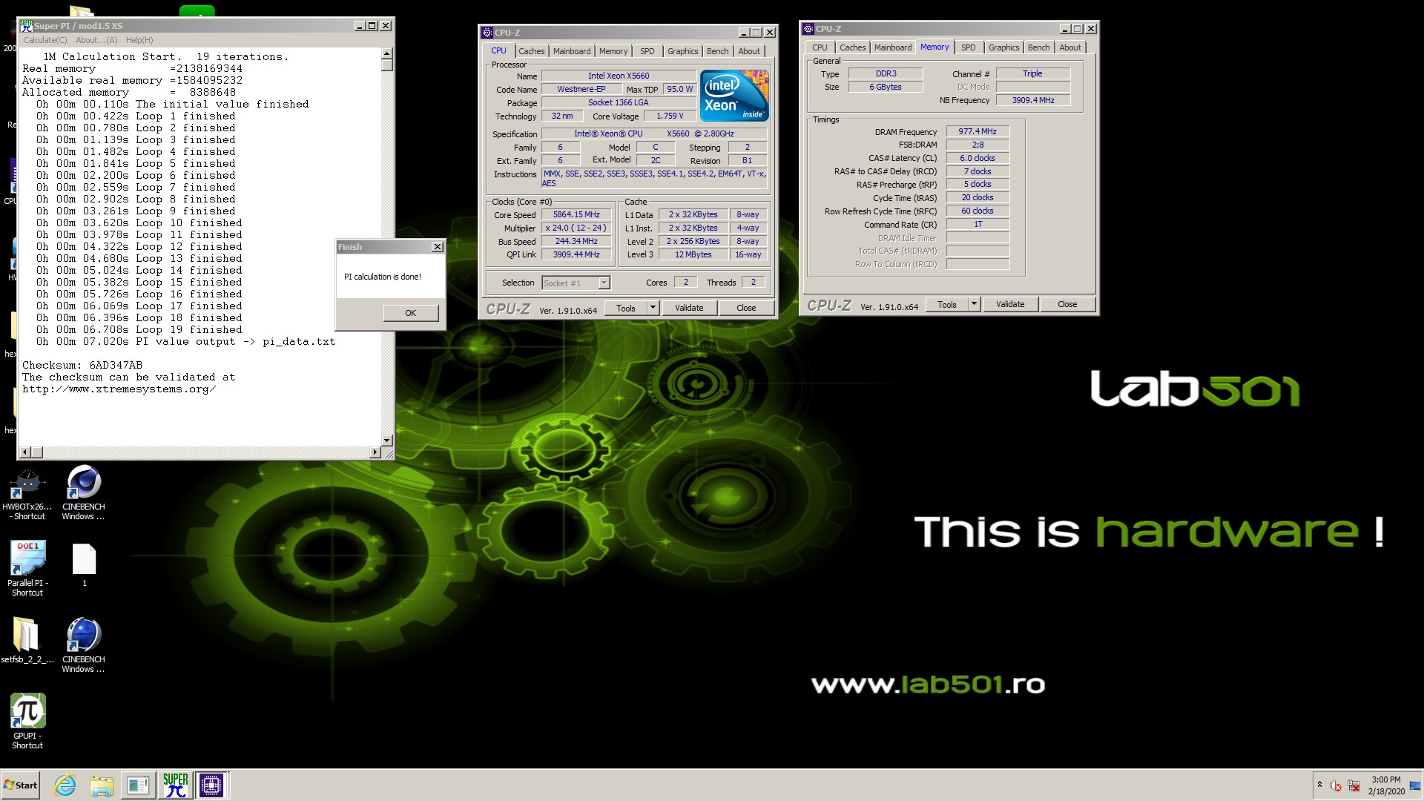Viewport: 1424px width, 801px height.
Task: Select the CPU-Z taskbar button
Action: coord(211,785)
